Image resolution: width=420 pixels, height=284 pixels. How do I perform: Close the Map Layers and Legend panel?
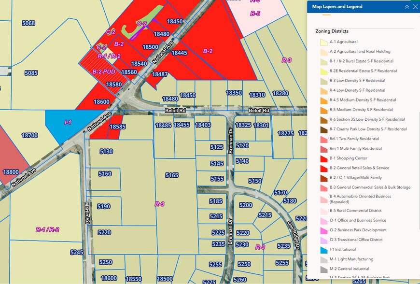pyautogui.click(x=415, y=7)
